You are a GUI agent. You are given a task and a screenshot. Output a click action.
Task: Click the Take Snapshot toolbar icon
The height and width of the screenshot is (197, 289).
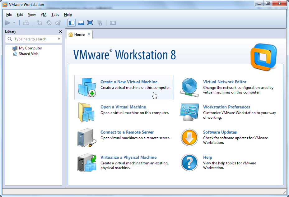(40, 23)
